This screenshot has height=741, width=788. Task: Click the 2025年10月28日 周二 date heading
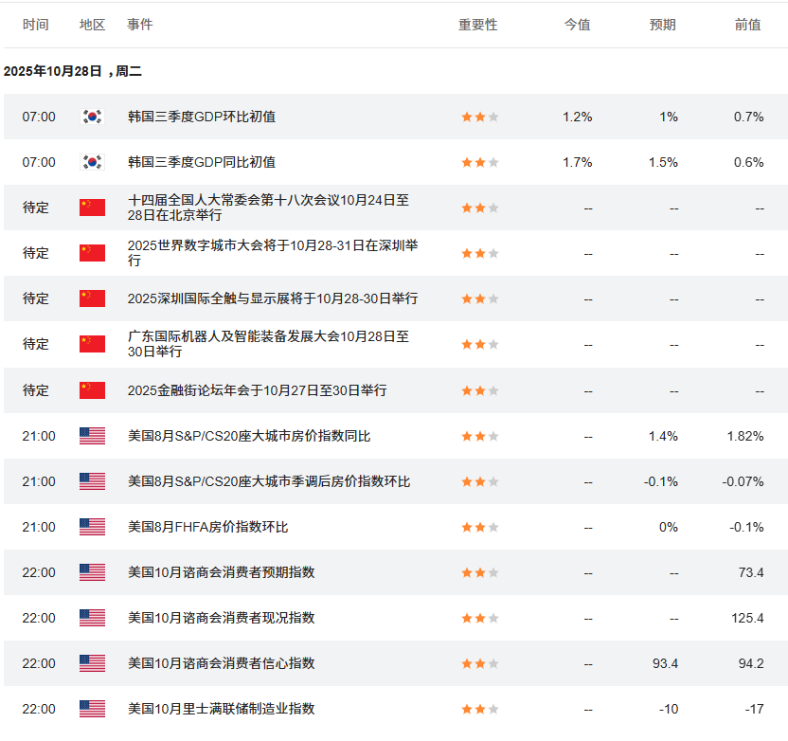pos(73,71)
